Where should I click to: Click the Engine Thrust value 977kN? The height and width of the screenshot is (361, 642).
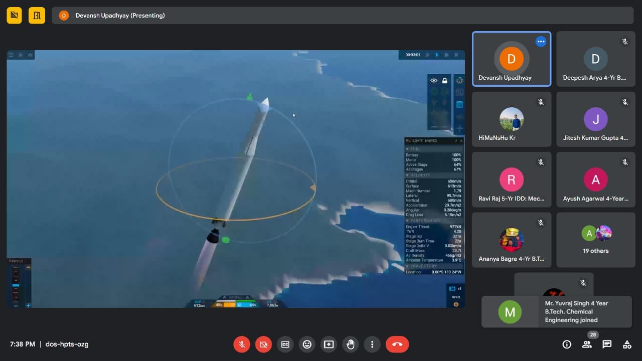point(455,227)
